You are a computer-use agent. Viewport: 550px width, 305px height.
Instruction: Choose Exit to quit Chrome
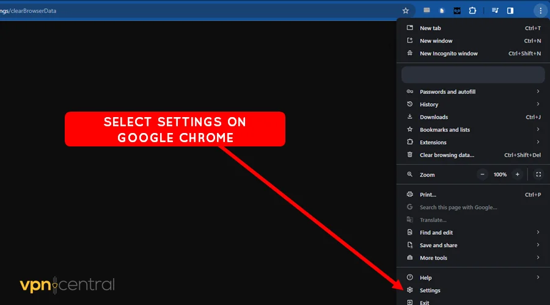coord(473,302)
